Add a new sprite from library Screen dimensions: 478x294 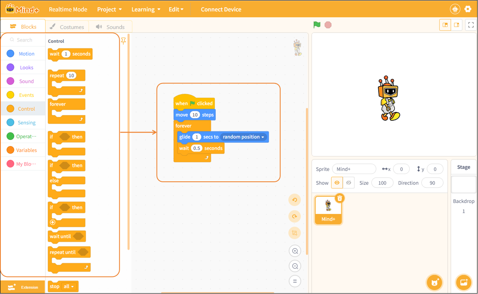[x=434, y=283]
